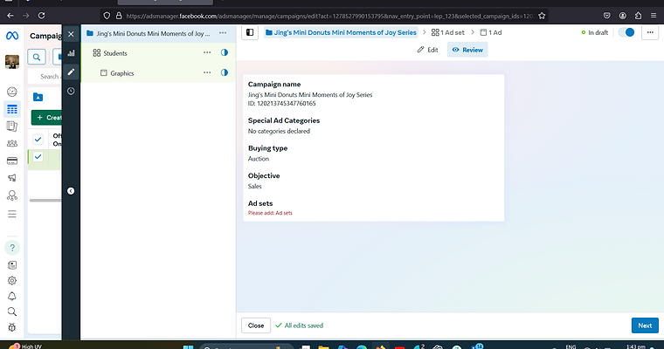Viewport: 664px width, 349px height.
Task: Click the blue campaigns folder icon
Action: pyautogui.click(x=38, y=97)
